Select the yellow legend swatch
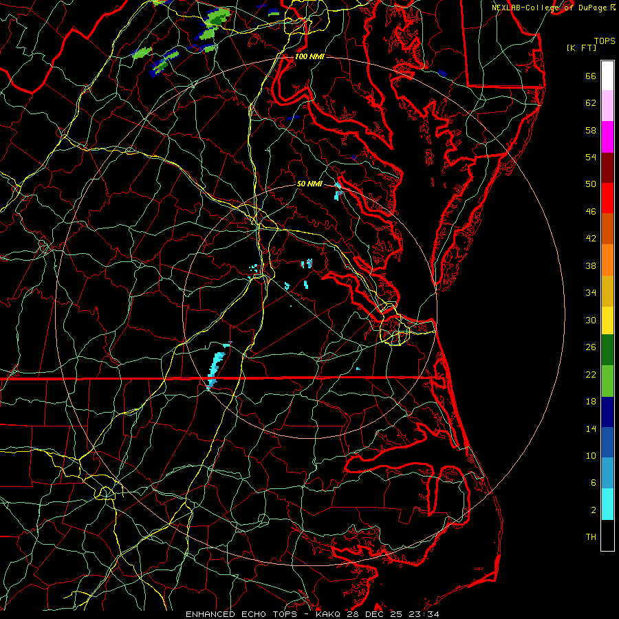This screenshot has height=619, width=619. (x=607, y=321)
